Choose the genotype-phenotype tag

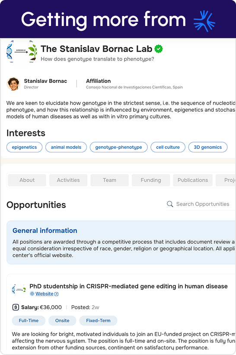(x=119, y=147)
